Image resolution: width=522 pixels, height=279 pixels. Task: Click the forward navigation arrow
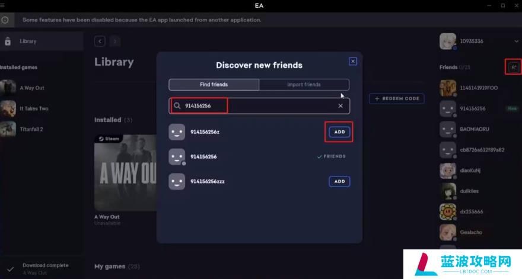click(x=115, y=41)
